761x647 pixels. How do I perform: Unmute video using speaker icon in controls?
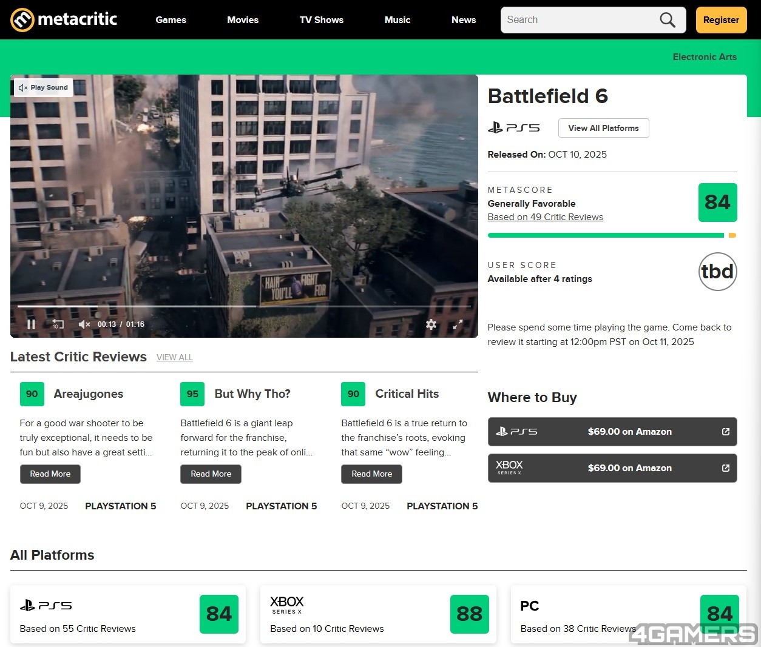84,324
